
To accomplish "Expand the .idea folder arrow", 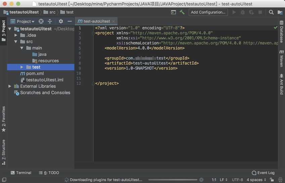I will click(x=16, y=35).
